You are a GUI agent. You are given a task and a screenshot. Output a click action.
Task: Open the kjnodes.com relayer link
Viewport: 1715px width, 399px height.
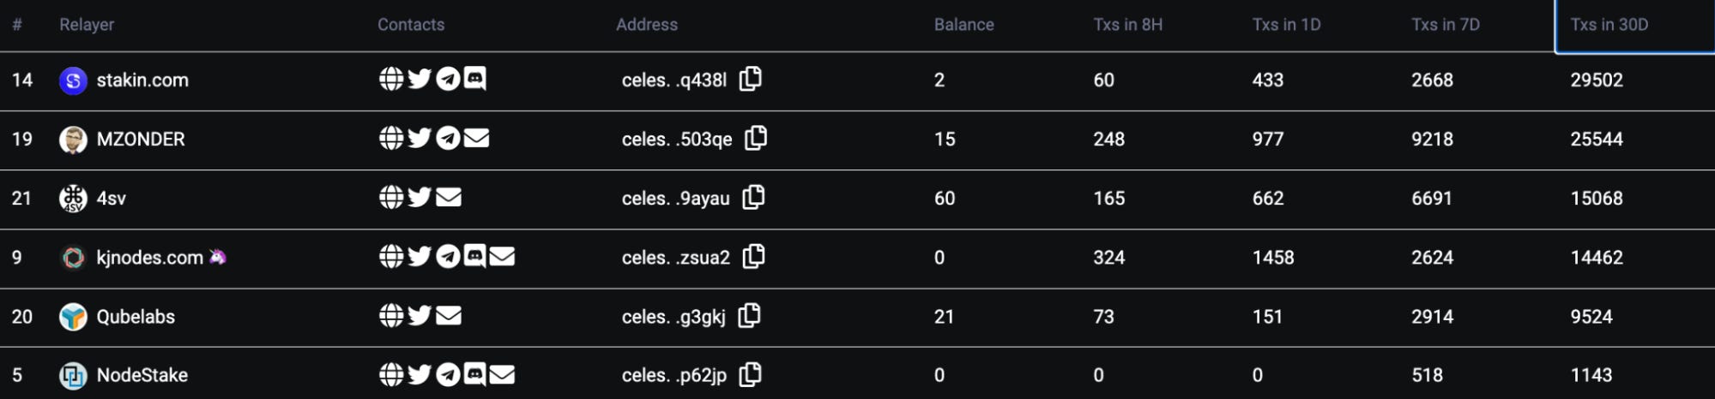150,258
